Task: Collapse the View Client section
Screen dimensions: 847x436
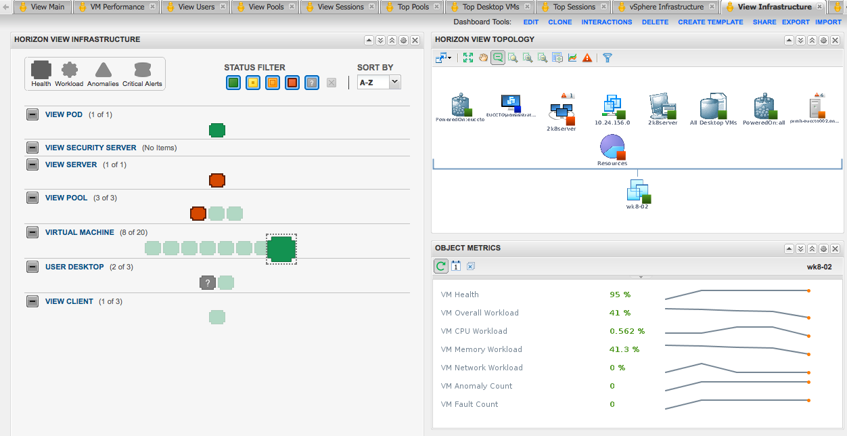Action: click(32, 301)
